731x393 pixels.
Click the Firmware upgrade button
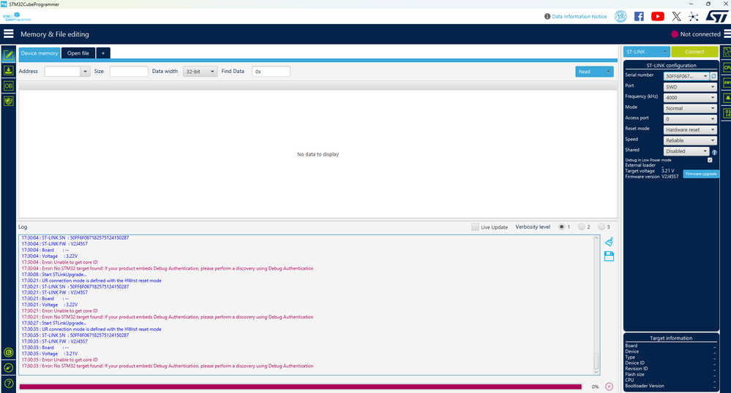click(701, 174)
